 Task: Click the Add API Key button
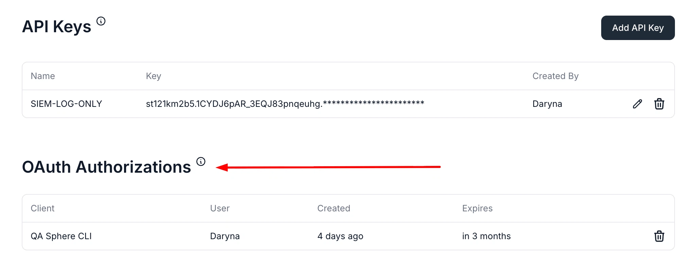(638, 28)
